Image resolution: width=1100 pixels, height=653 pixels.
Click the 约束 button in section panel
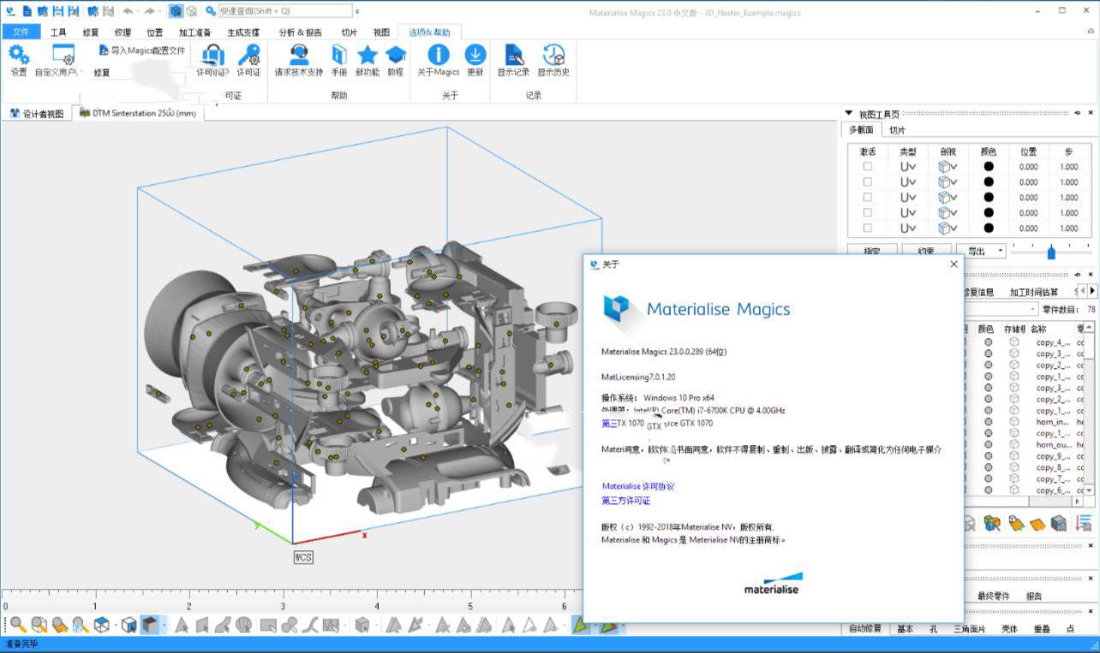pyautogui.click(x=925, y=251)
